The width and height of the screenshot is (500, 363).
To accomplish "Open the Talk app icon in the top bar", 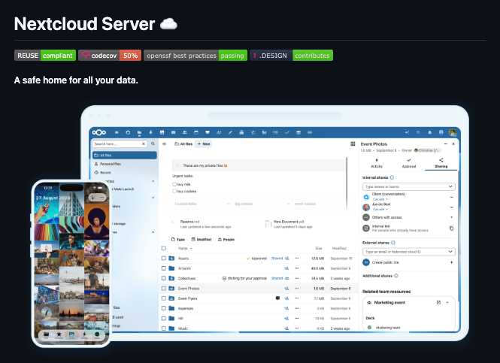I will click(x=128, y=132).
